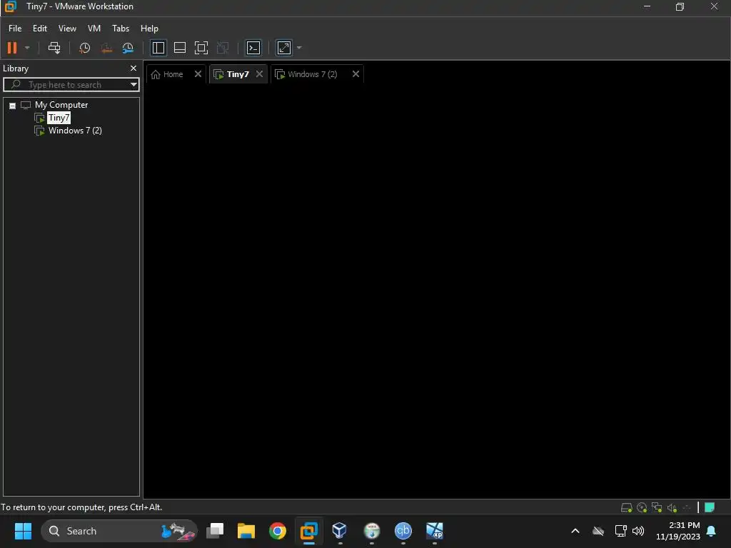Screen dimensions: 731x548
Task: Open the Help menu
Action: [x=149, y=29]
